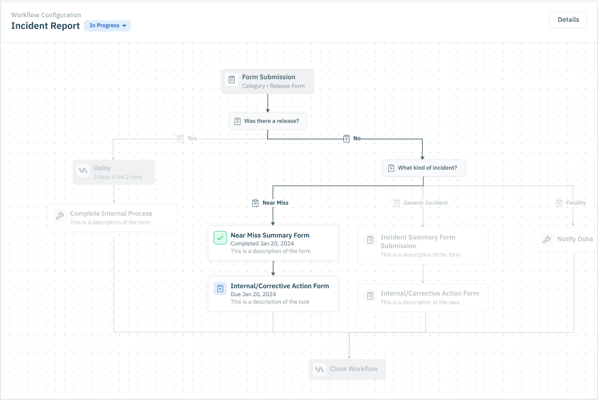Click the Incident Report heading
Viewport: 598px width, 400px height.
coord(45,26)
